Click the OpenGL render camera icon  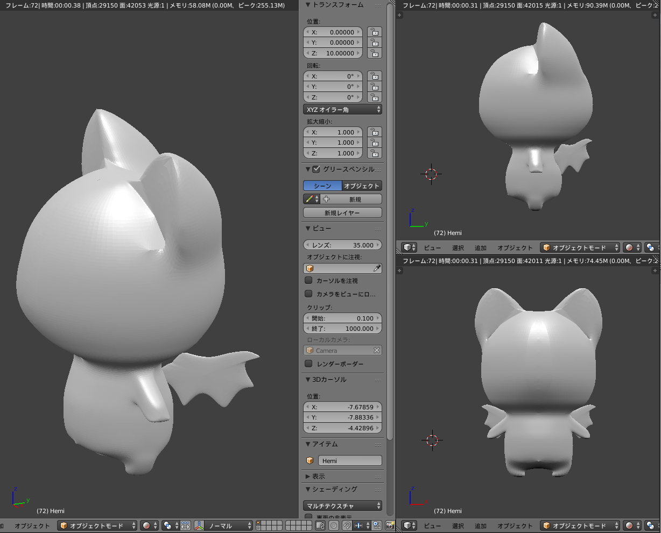click(389, 525)
